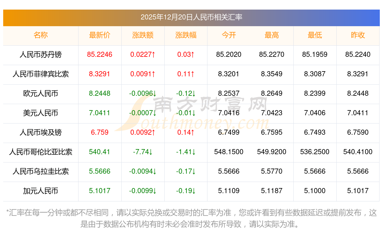Click change percent -0.17↓
The height and width of the screenshot is (234, 383).
(186, 171)
